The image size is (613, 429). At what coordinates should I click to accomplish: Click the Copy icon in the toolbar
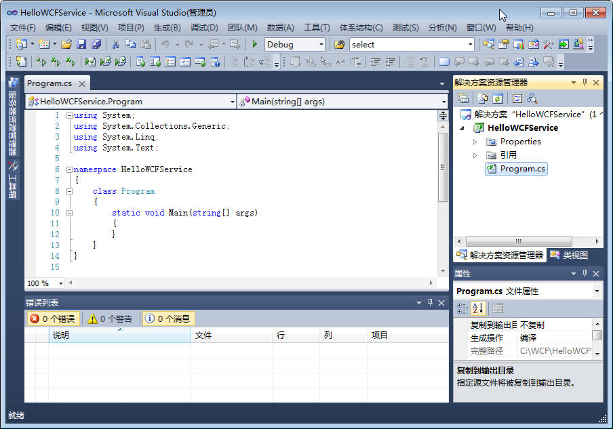131,45
